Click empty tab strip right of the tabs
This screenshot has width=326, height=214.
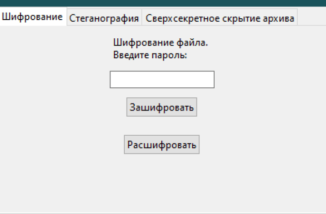311,17
